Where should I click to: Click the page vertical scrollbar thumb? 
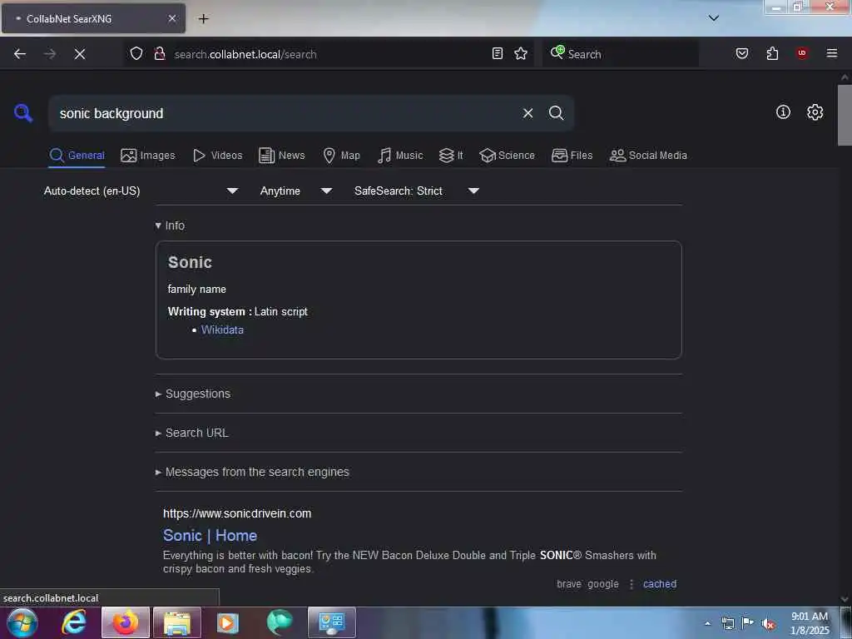(845, 115)
